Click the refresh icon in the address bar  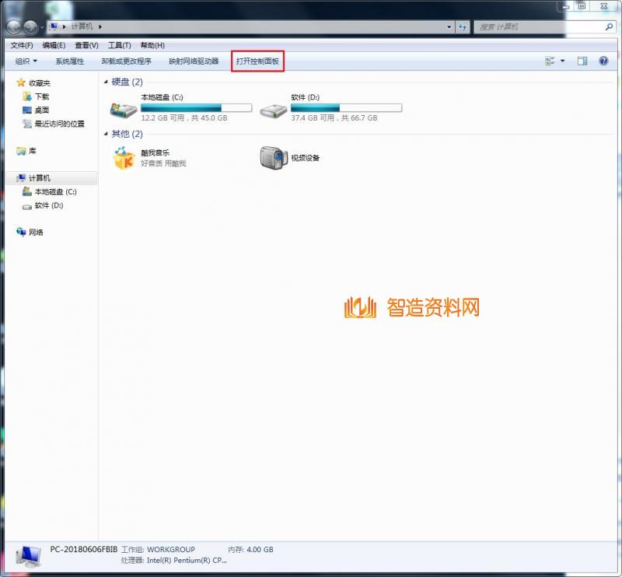pos(463,26)
